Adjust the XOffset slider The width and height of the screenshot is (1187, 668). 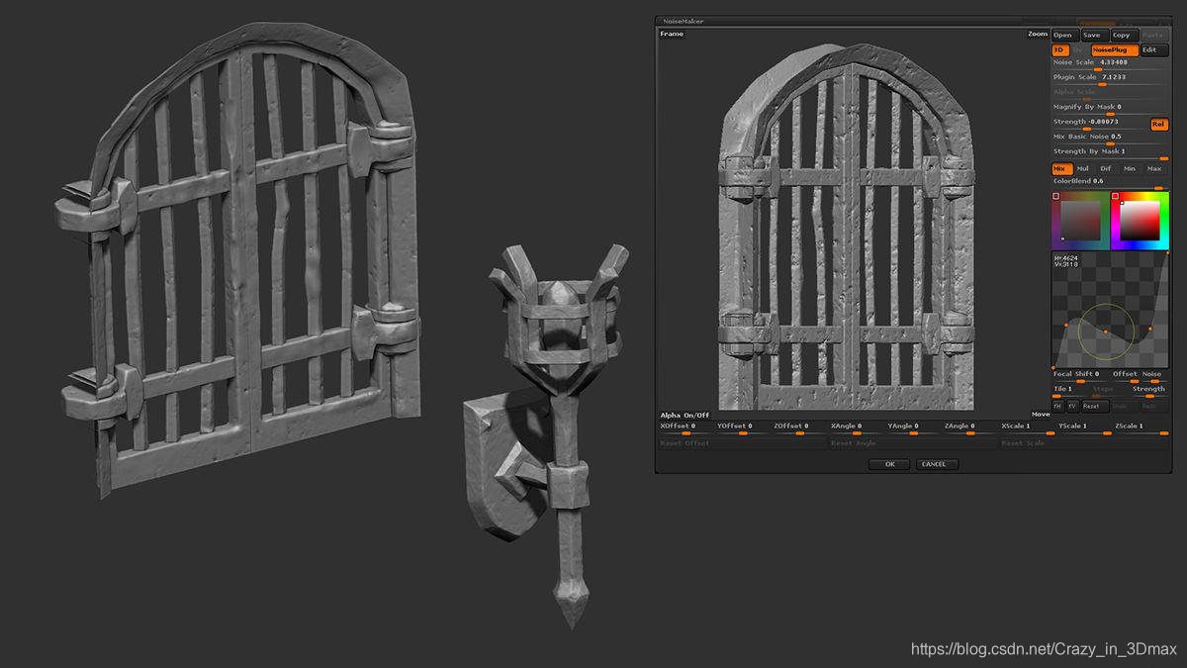[686, 429]
